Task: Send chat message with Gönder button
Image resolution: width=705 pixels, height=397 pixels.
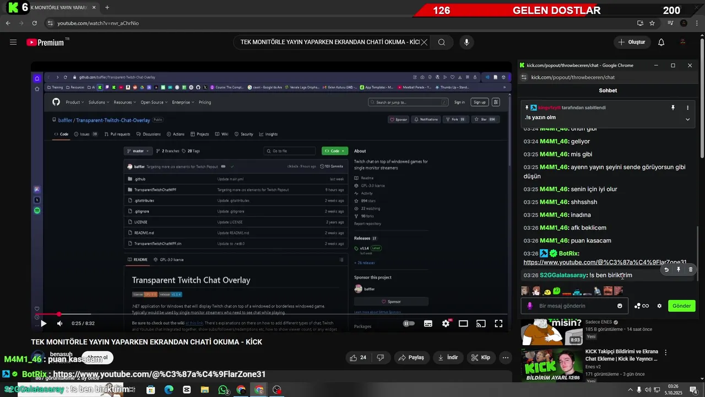Action: [x=681, y=305]
